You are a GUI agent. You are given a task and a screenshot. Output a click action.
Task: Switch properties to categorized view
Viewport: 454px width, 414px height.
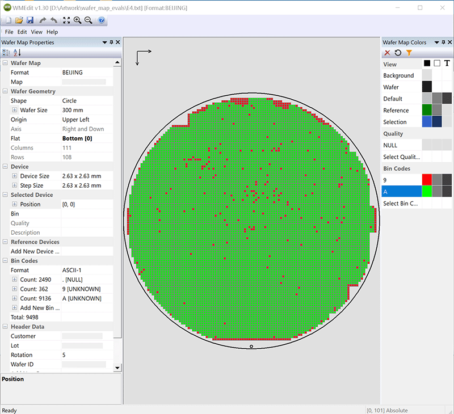click(6, 53)
